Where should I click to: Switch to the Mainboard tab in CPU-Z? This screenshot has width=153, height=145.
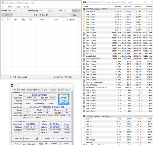click(x=30, y=90)
